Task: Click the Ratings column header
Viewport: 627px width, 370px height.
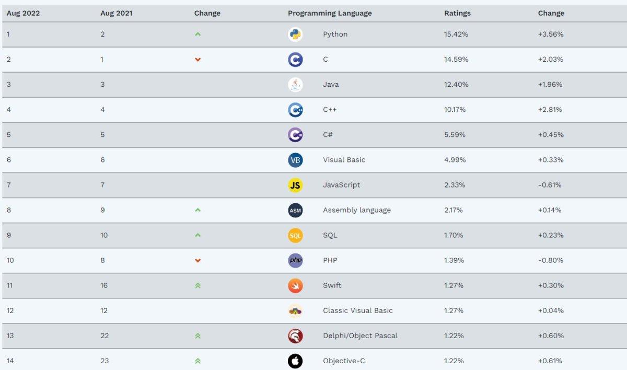Action: [457, 13]
